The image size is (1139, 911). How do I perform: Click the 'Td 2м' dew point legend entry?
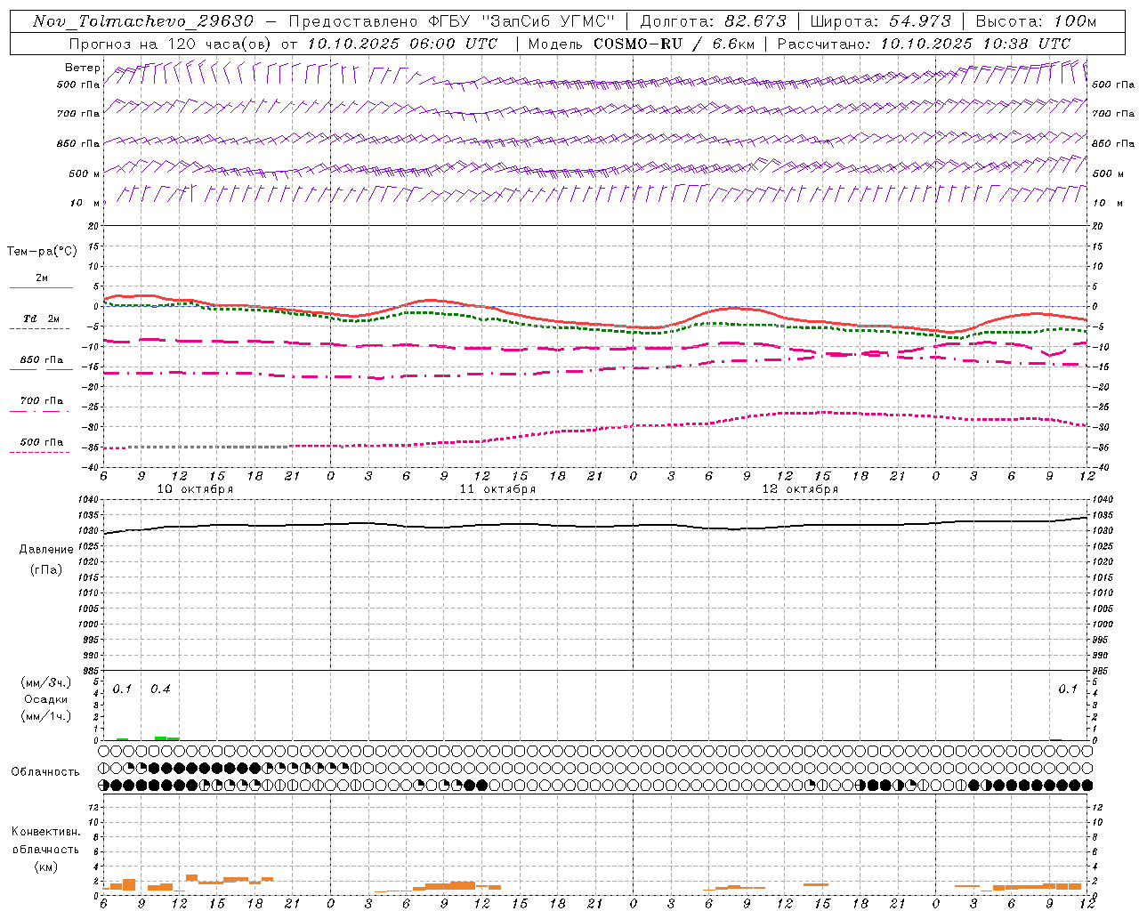click(x=42, y=318)
